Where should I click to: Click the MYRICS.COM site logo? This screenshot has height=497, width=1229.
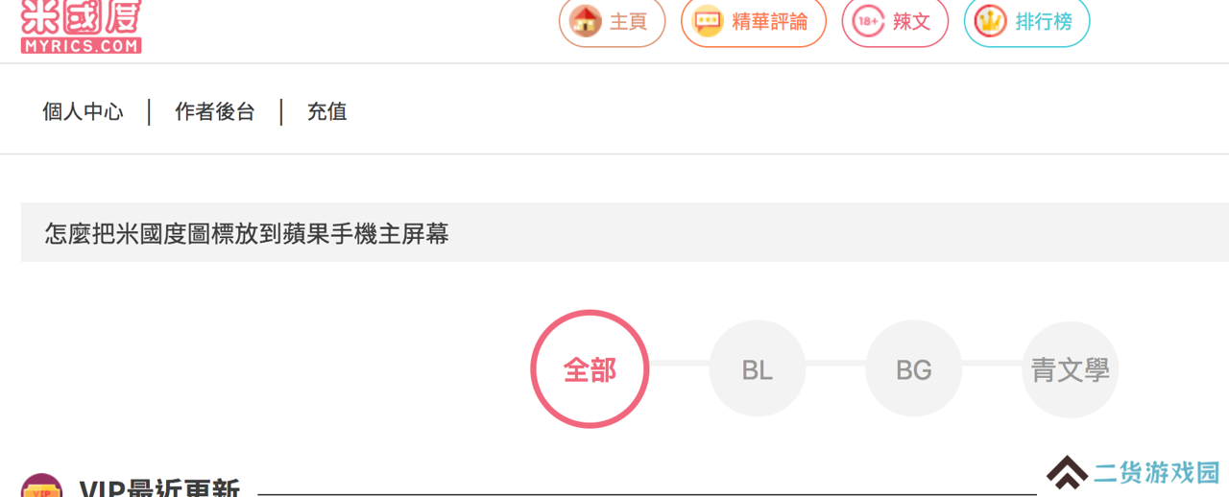click(x=81, y=26)
